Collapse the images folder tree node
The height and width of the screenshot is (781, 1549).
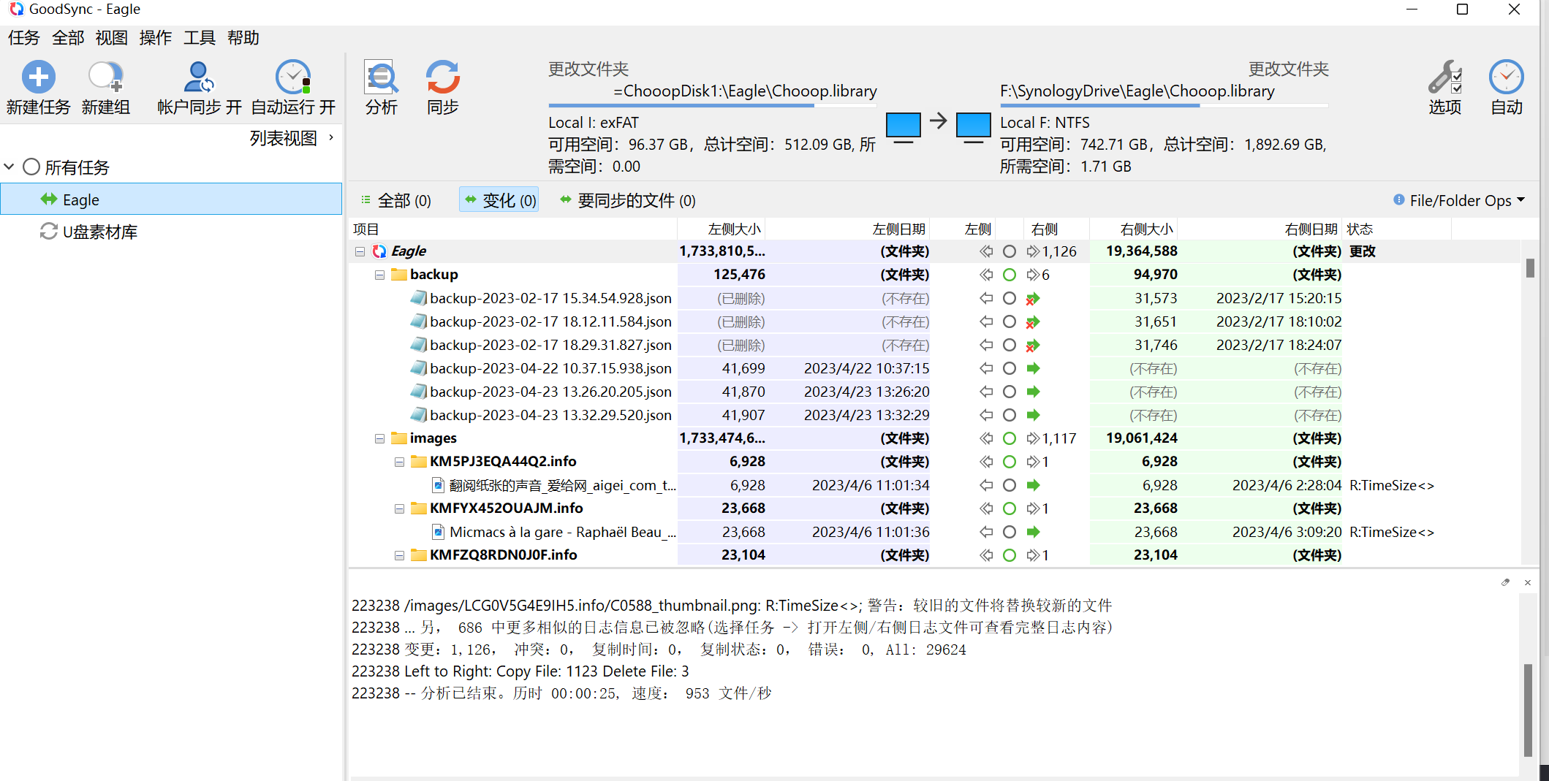click(x=379, y=438)
